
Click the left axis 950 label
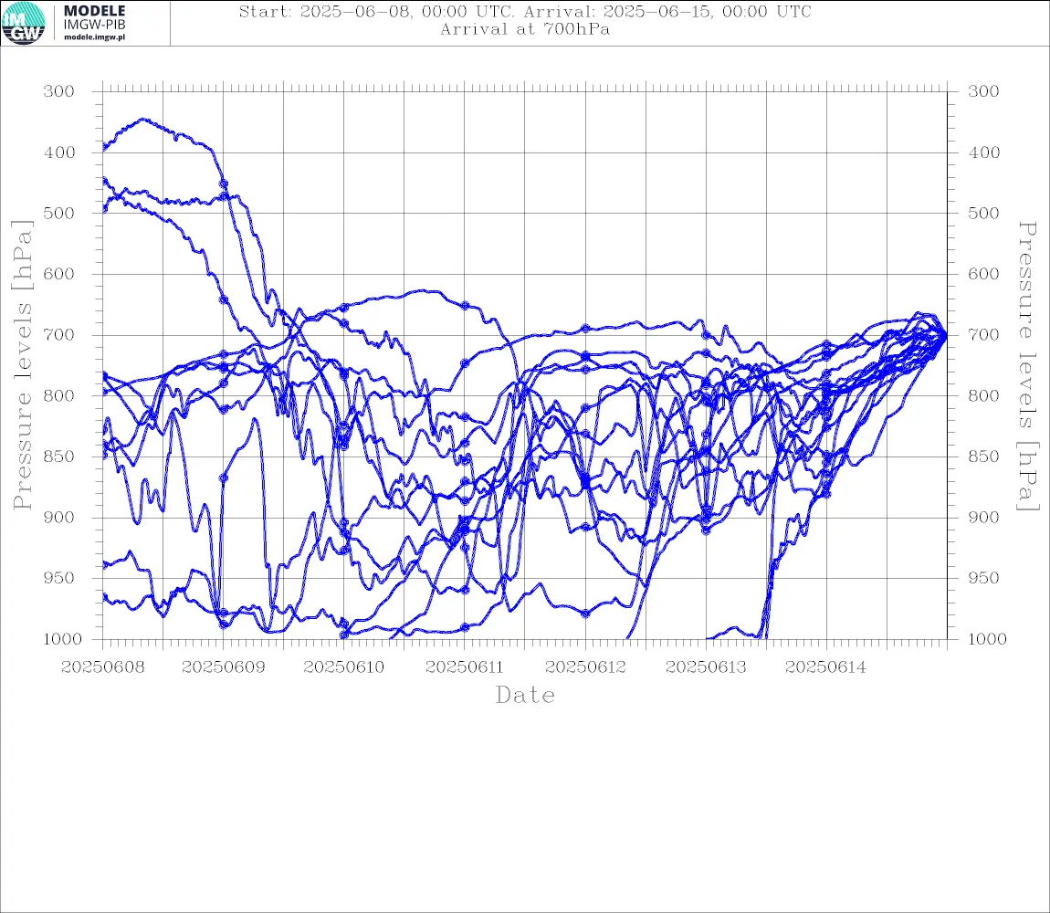[59, 578]
